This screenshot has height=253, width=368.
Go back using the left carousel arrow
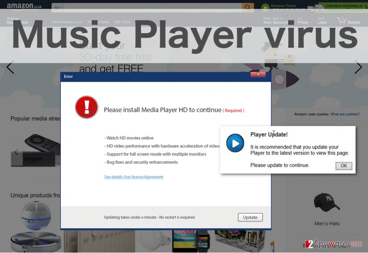9,68
